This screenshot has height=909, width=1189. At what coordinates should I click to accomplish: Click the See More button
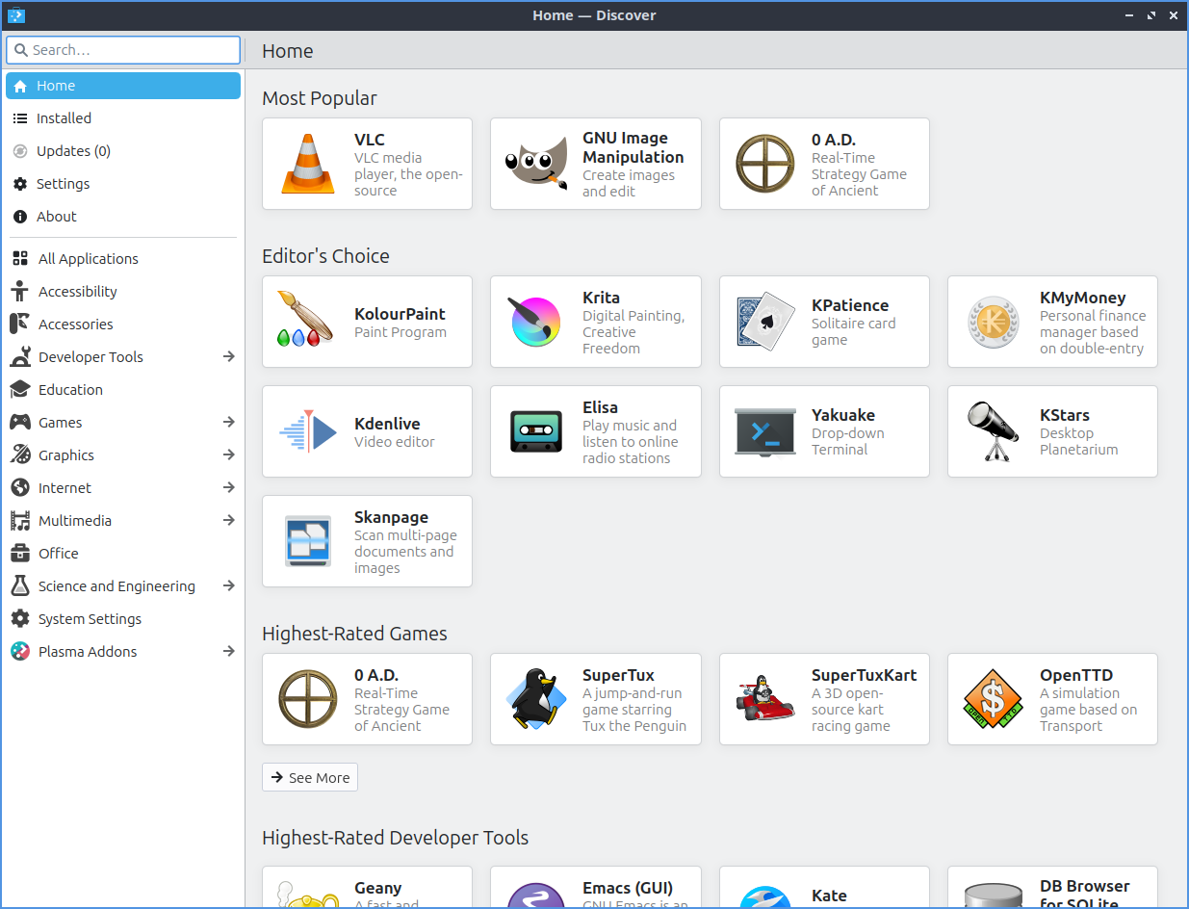pyautogui.click(x=310, y=778)
